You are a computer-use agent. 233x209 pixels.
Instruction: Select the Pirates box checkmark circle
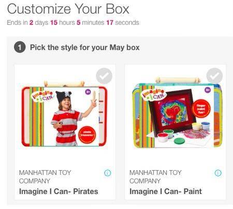(104, 76)
